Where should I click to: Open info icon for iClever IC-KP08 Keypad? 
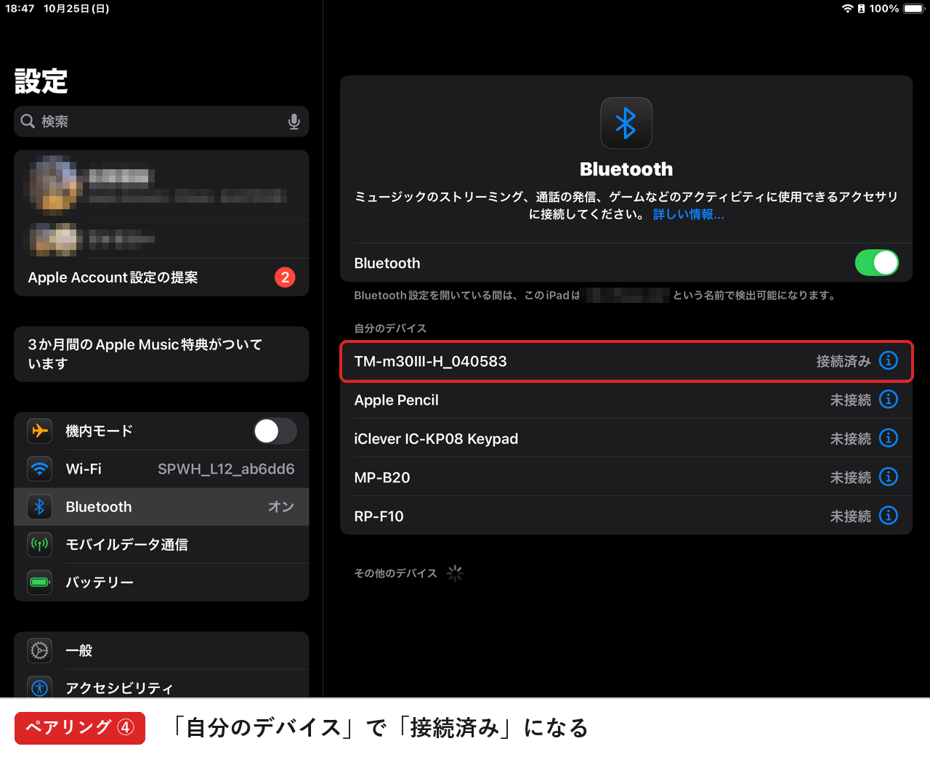coord(888,438)
